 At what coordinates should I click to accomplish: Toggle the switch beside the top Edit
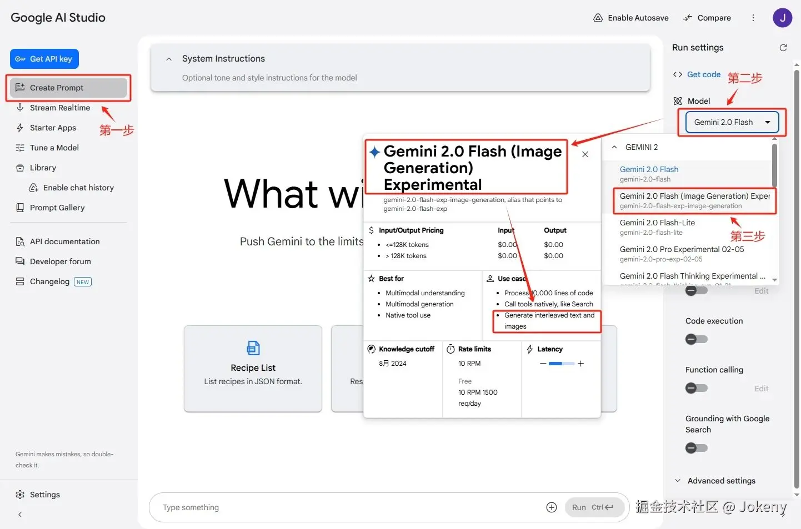point(696,290)
